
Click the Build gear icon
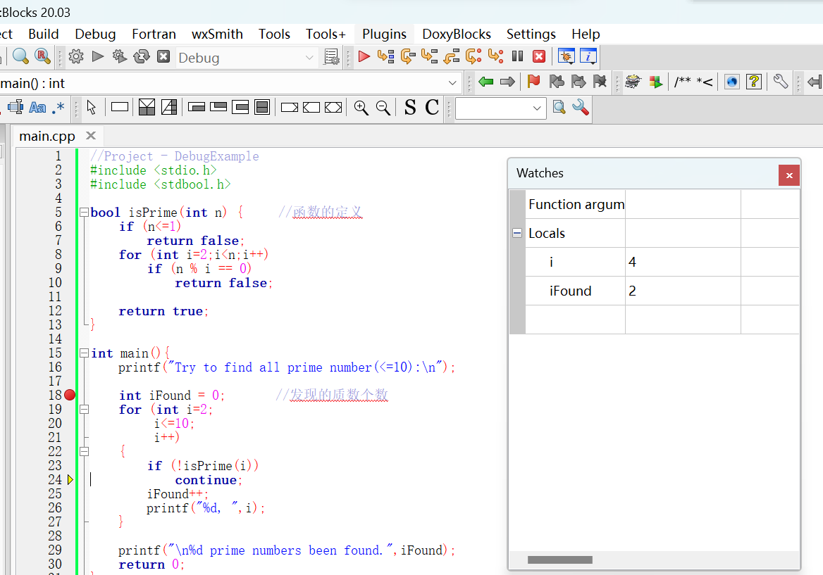tap(76, 56)
